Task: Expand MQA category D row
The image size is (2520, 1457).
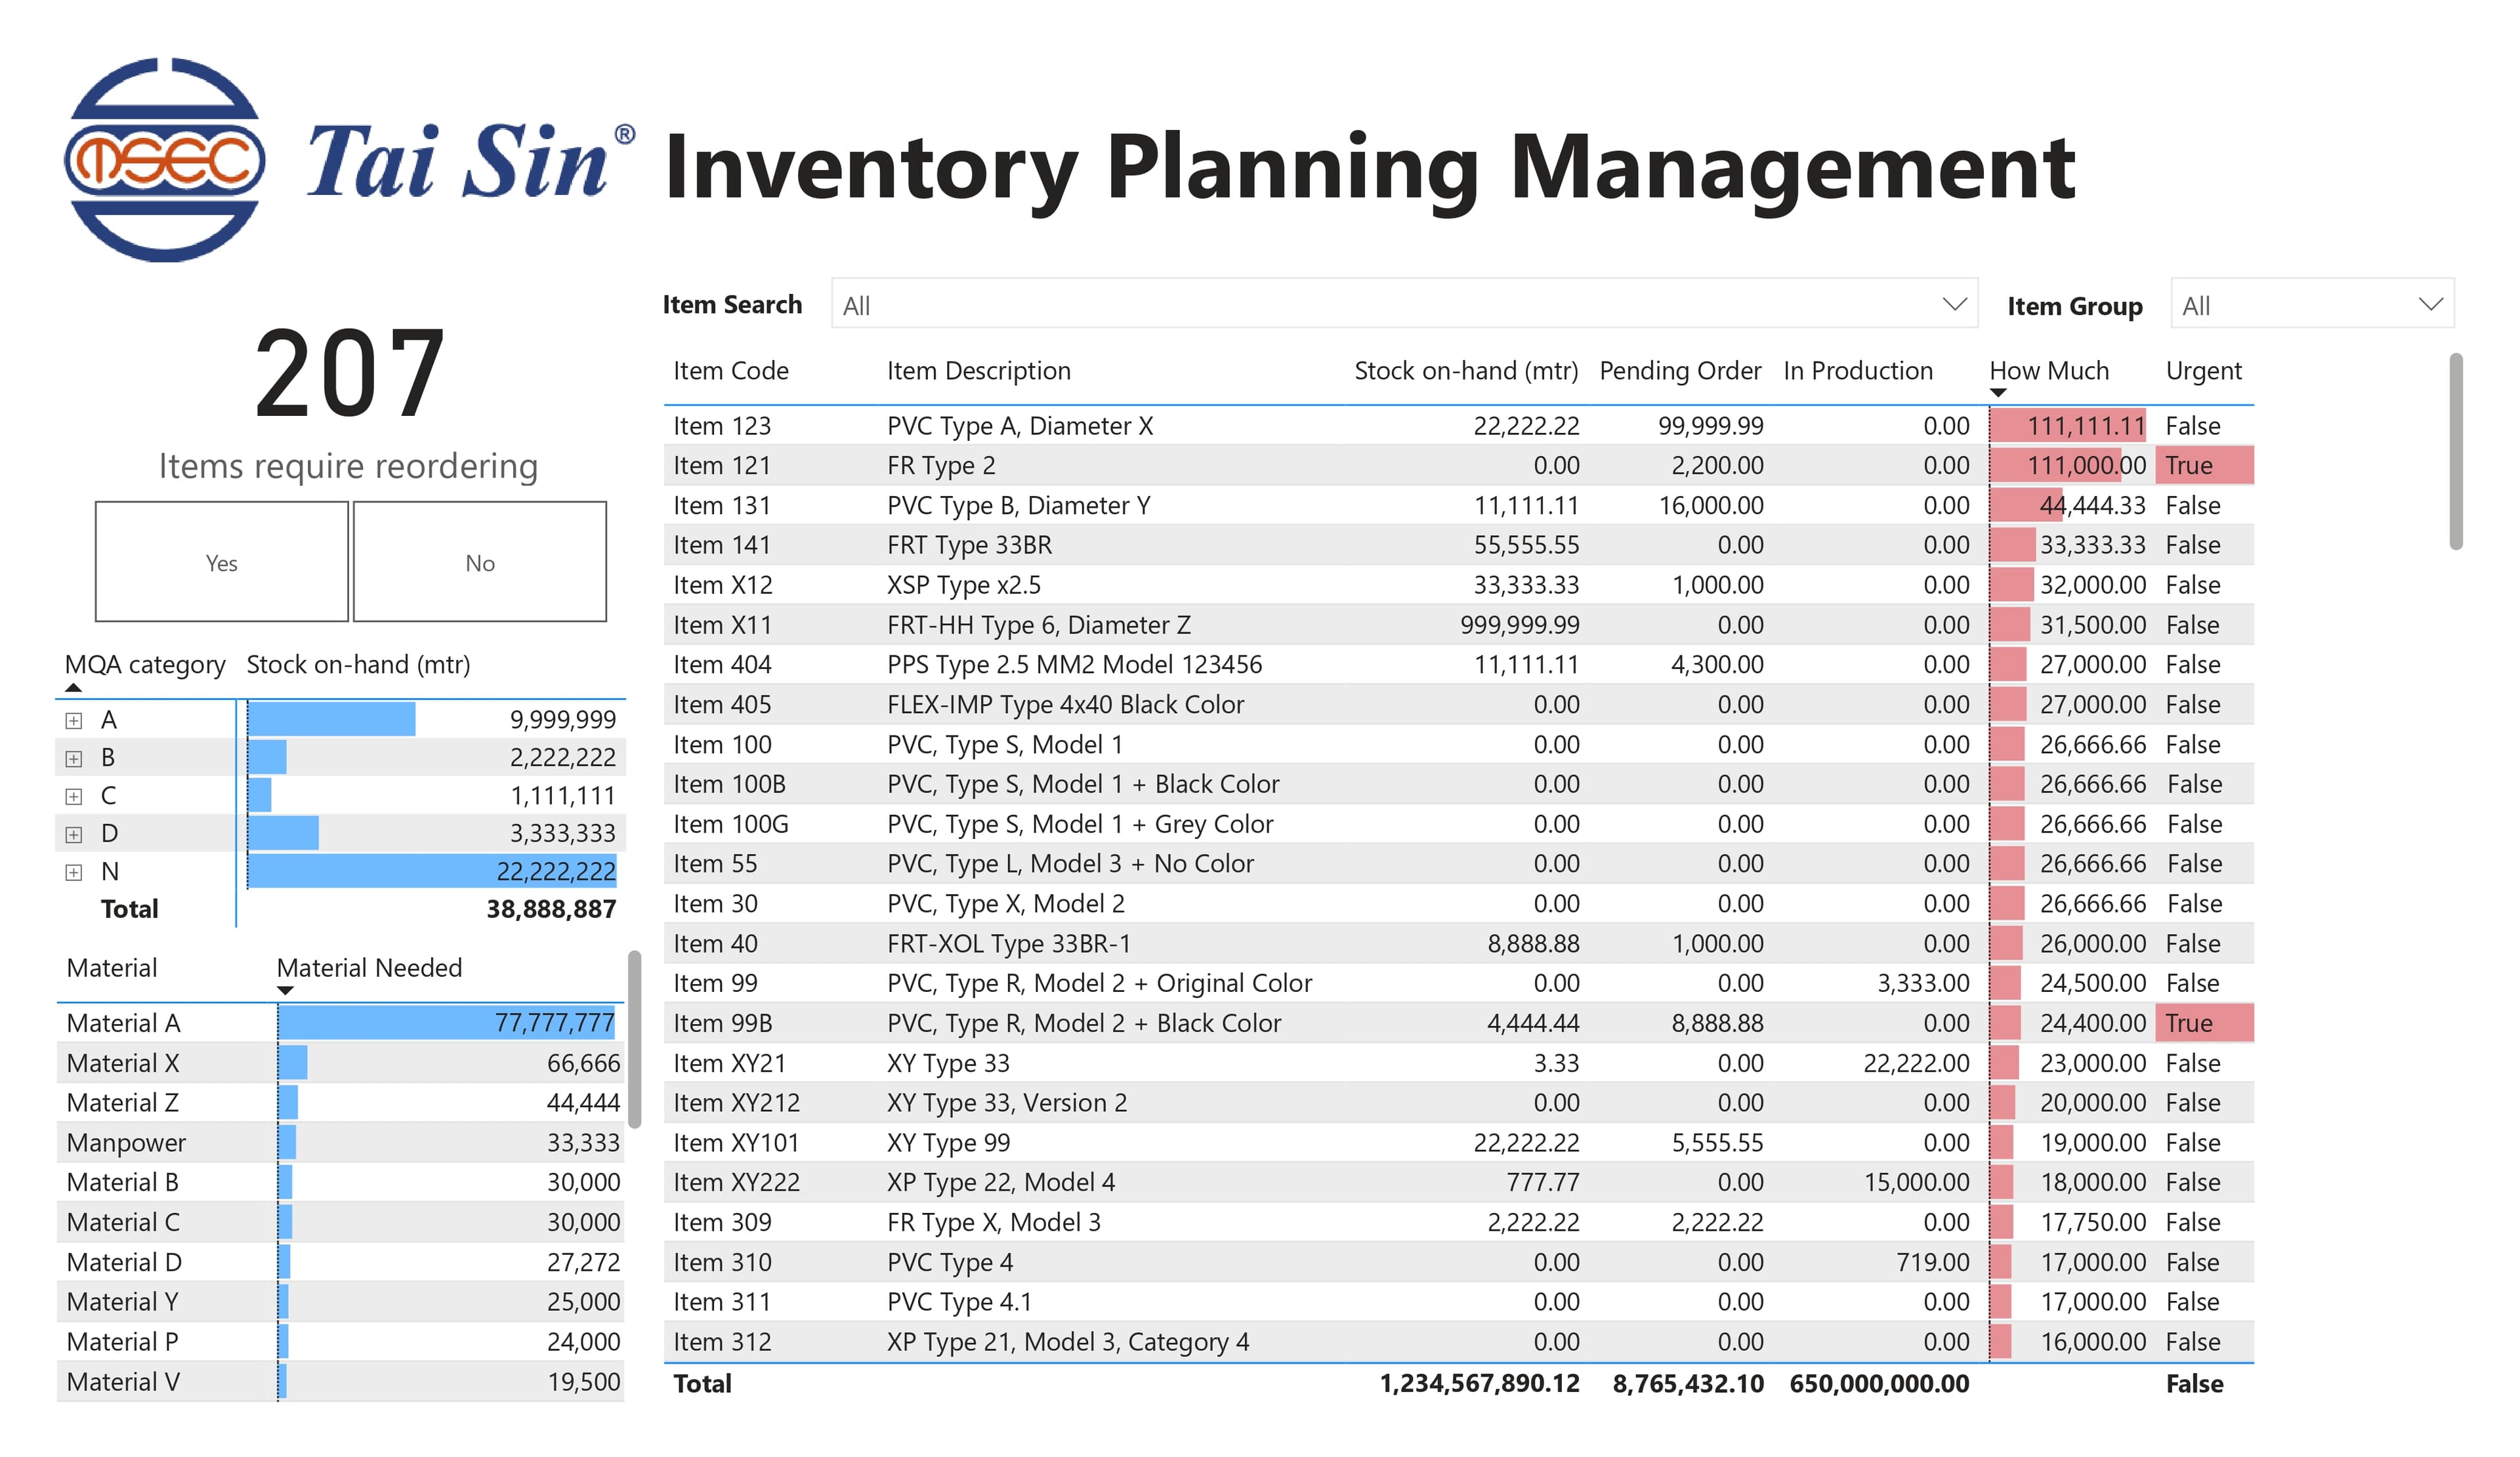Action: (x=73, y=834)
